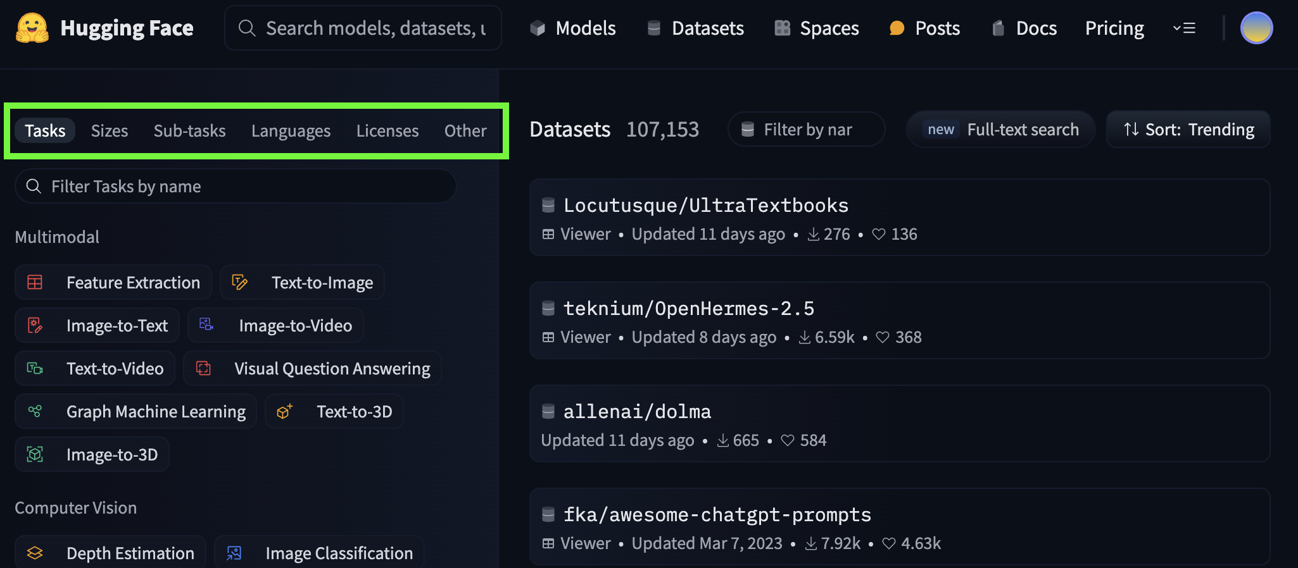The image size is (1298, 568).
Task: Filter by Feature Extraction task
Action: click(113, 282)
